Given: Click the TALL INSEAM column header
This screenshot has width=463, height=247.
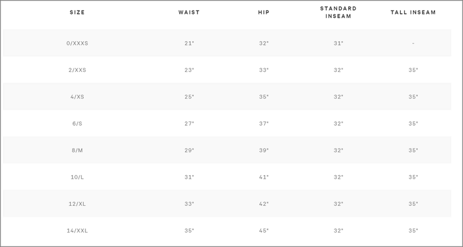Looking at the screenshot, I should 413,13.
